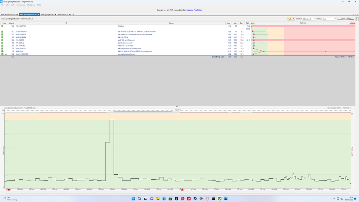This screenshot has width=359, height=202.
Task: Open Steam from the taskbar
Action: pyautogui.click(x=195, y=198)
